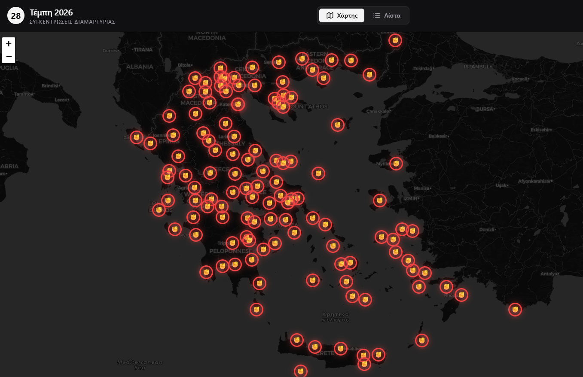Viewport: 583px width, 377px height.
Task: Zoom out of the map
Action: 9,57
